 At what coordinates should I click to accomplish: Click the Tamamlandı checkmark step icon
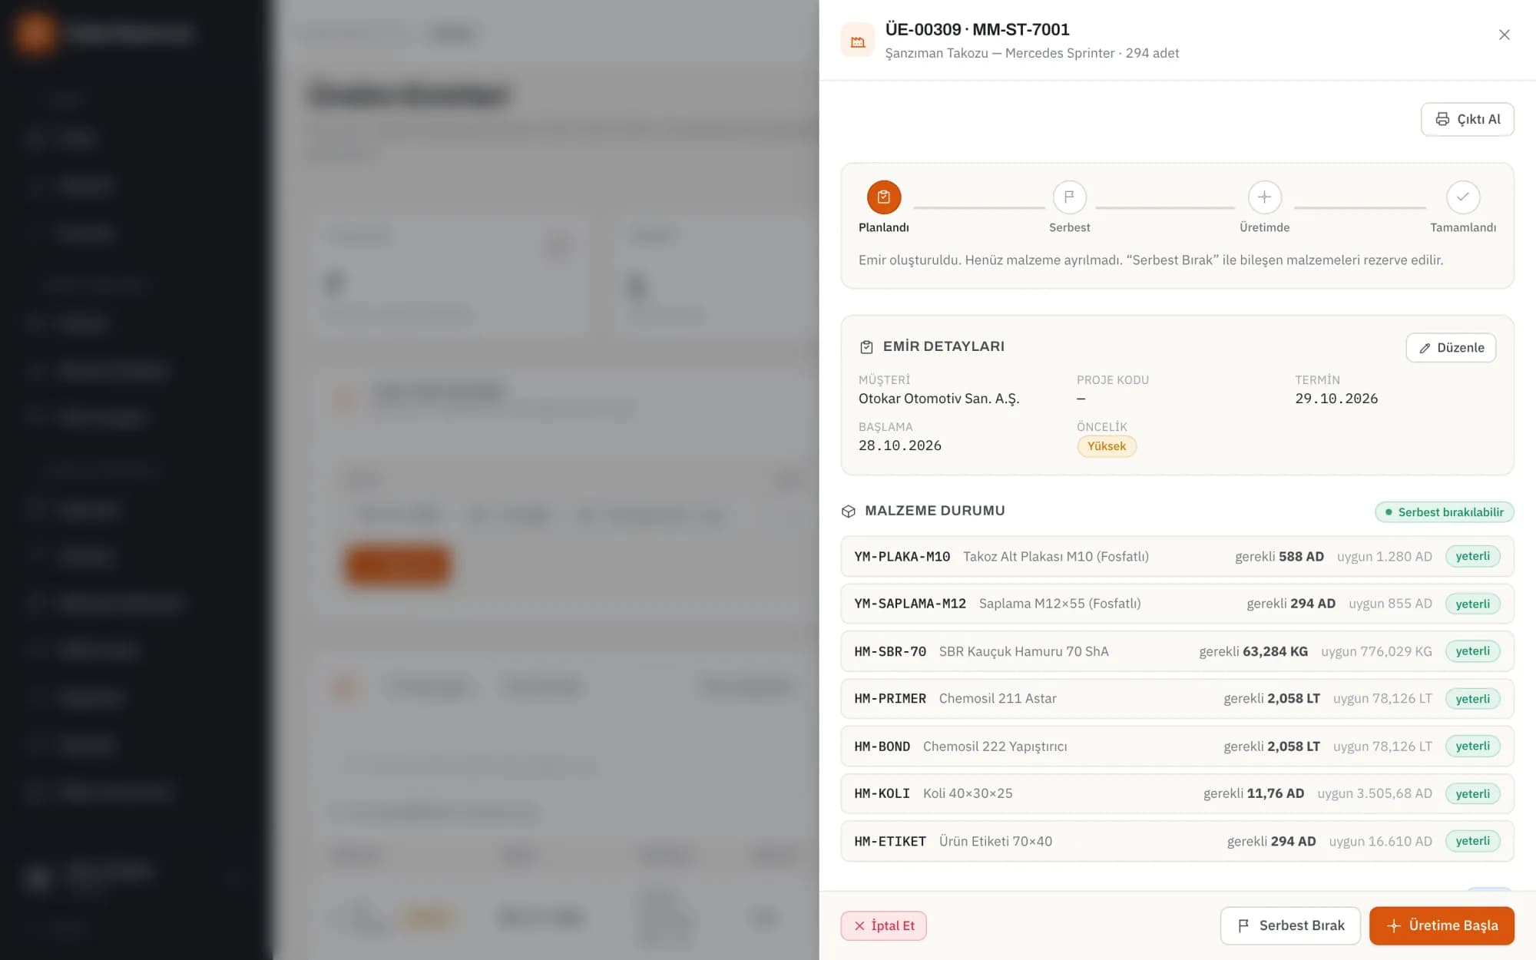pyautogui.click(x=1463, y=197)
